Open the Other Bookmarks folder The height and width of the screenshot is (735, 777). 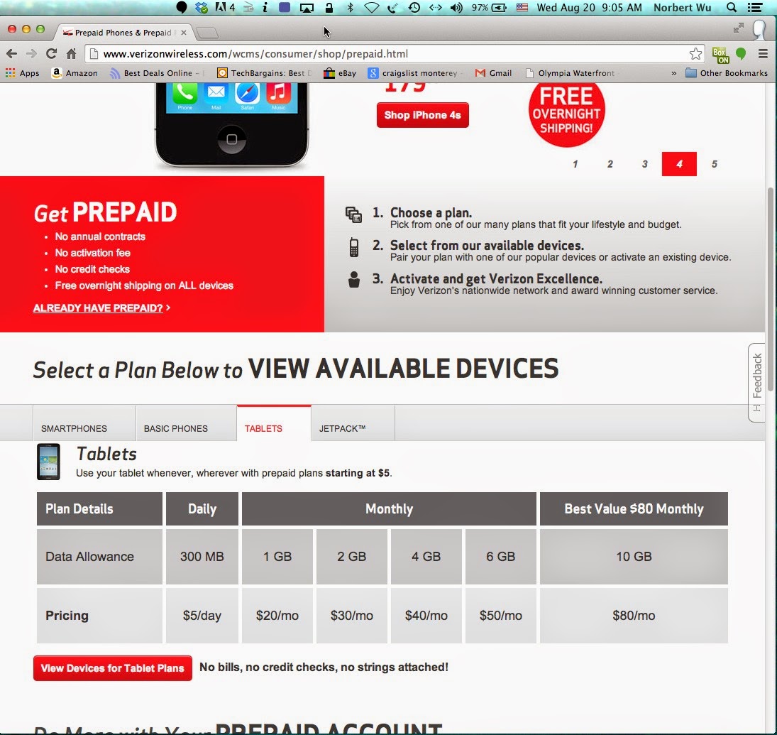click(x=727, y=73)
